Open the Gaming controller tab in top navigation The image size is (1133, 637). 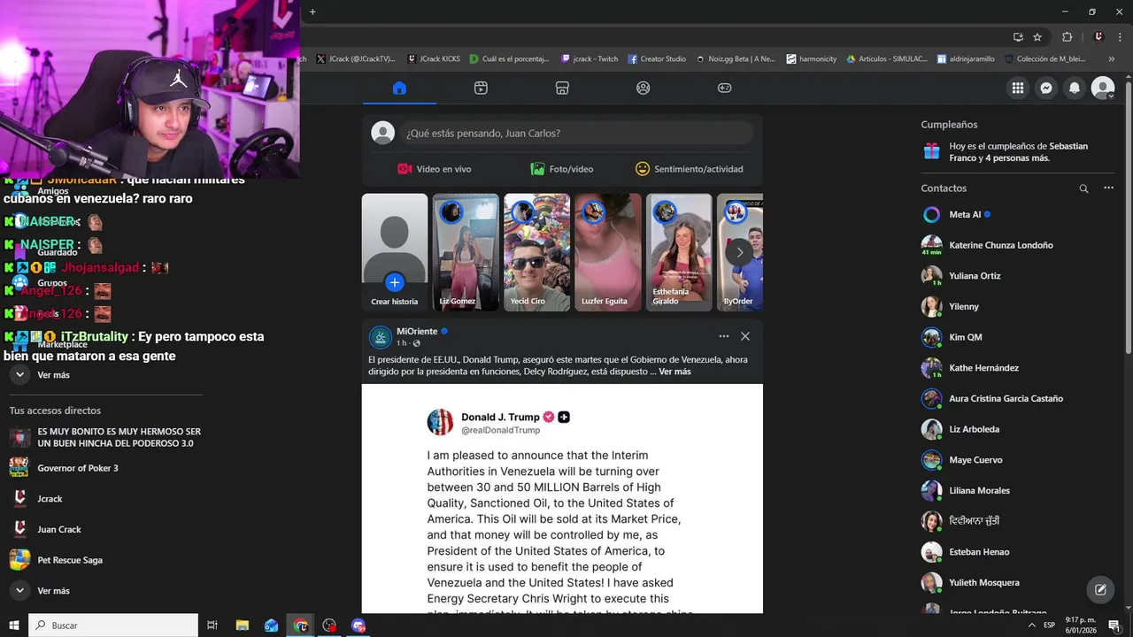(x=724, y=88)
